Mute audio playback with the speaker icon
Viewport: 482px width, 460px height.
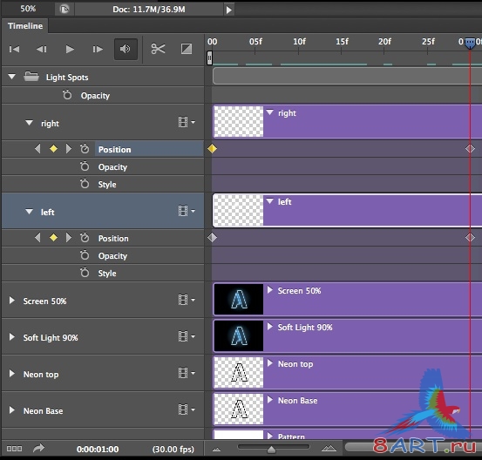(126, 49)
